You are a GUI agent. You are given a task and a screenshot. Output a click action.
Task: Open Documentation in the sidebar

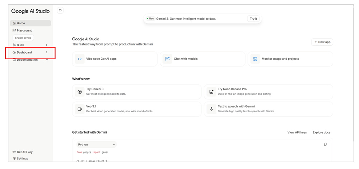(27, 60)
